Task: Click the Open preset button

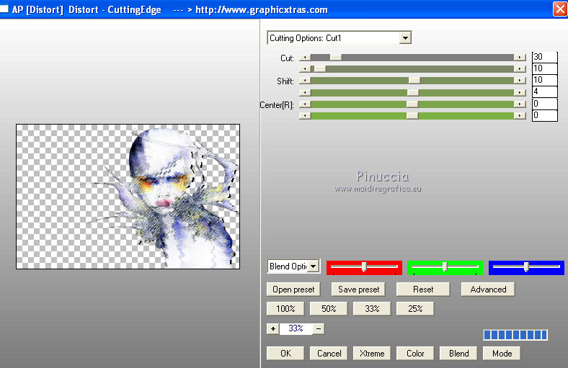Action: (x=293, y=290)
